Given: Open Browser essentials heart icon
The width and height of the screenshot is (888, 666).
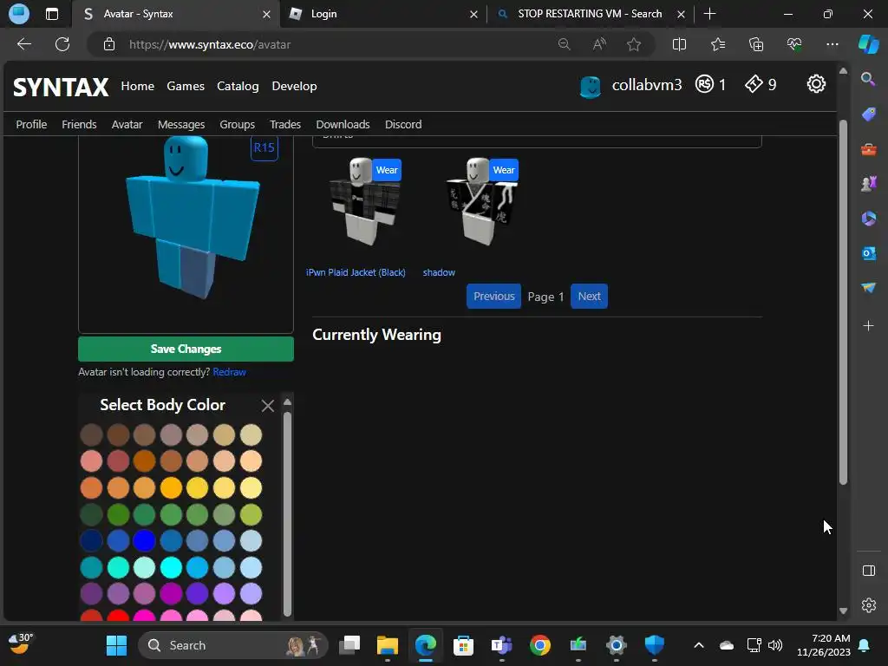Looking at the screenshot, I should [x=794, y=44].
